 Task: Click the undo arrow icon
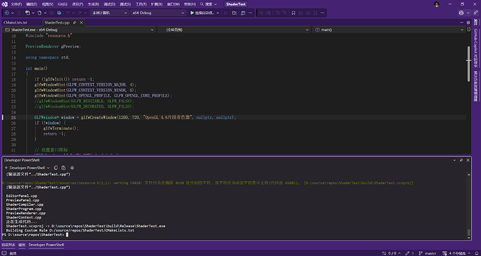pyautogui.click(x=68, y=13)
